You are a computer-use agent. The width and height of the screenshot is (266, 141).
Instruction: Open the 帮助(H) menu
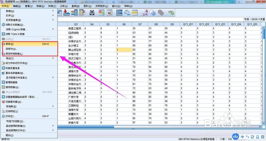point(128,6)
